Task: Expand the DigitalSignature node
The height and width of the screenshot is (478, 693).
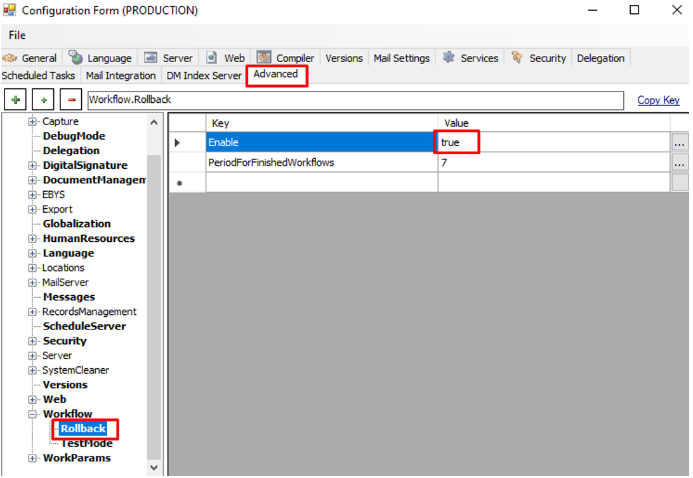Action: tap(32, 166)
